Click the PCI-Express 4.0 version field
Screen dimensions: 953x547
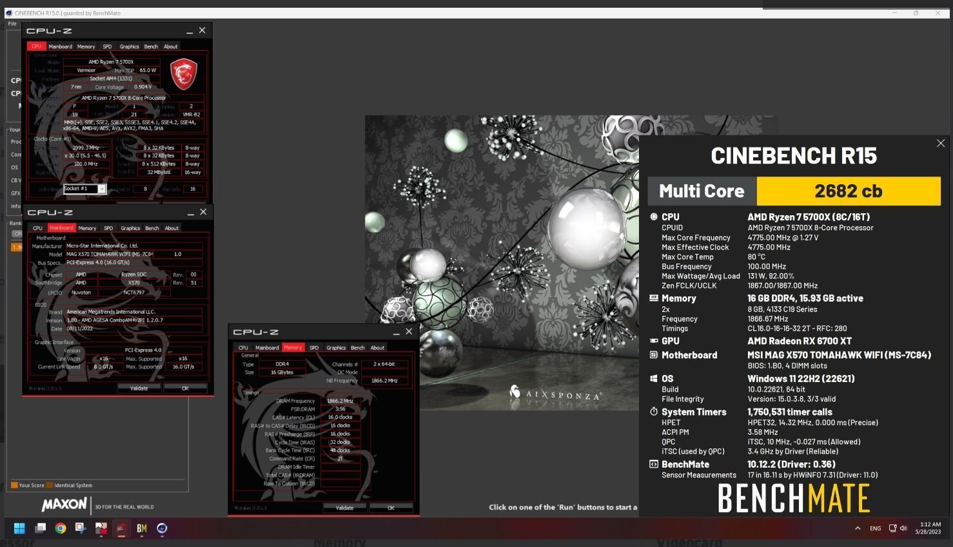pyautogui.click(x=143, y=350)
